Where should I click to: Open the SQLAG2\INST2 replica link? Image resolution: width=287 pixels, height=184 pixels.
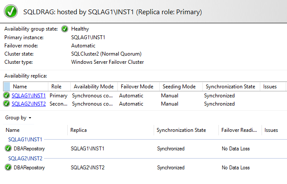[28, 104]
